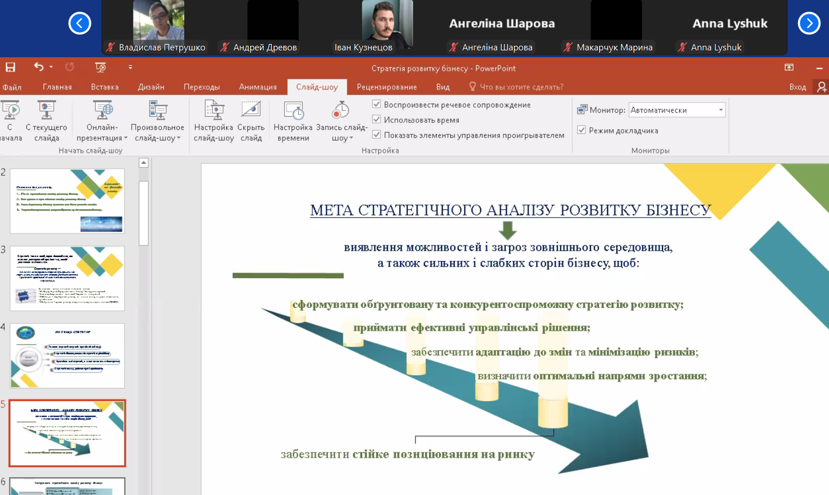
Task: Open the Дизайн ribbon tab
Action: pos(151,87)
